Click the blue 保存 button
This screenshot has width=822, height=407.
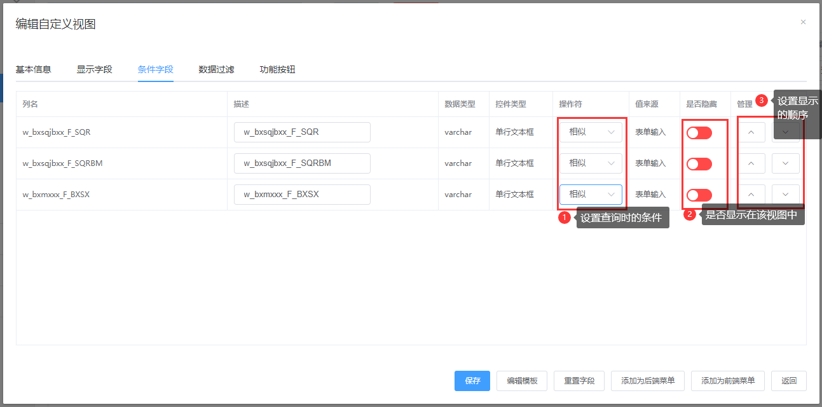pos(472,381)
